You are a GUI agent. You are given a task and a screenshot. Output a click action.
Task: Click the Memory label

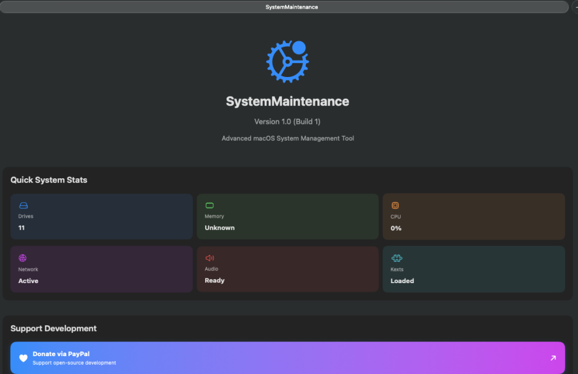(x=214, y=217)
